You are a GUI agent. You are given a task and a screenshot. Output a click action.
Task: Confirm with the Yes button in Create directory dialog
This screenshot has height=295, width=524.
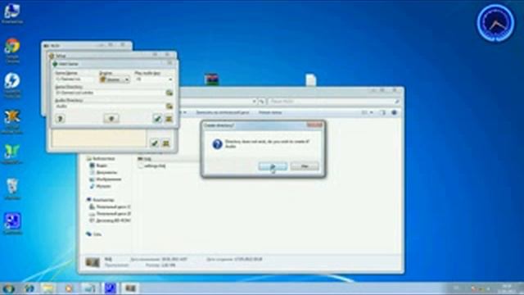(x=273, y=166)
